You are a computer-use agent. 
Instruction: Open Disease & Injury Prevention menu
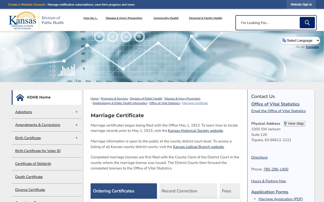pyautogui.click(x=124, y=18)
